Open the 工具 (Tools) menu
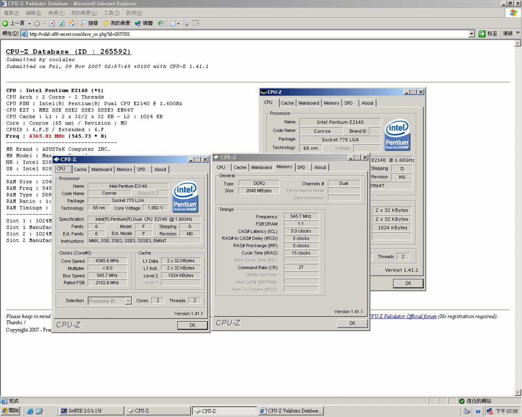Screen dimensions: 522x417 [x=111, y=13]
